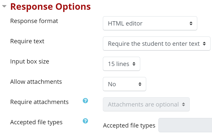Open help icon beside Accepted file types
This screenshot has height=137, width=212.
pos(85,121)
